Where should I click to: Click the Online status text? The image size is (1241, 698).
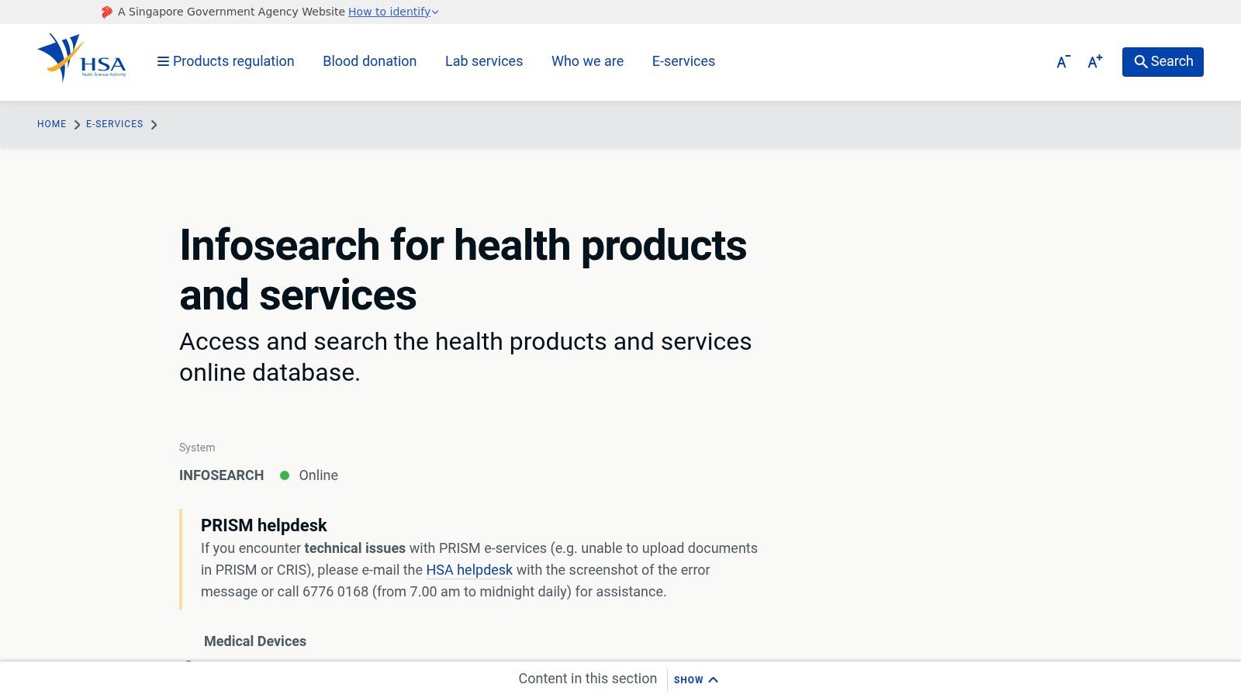[x=319, y=475]
